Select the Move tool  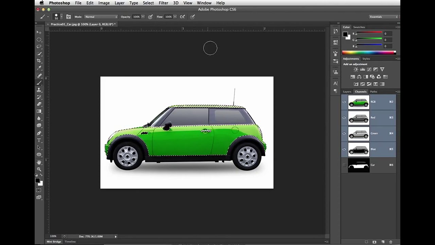coord(39,32)
